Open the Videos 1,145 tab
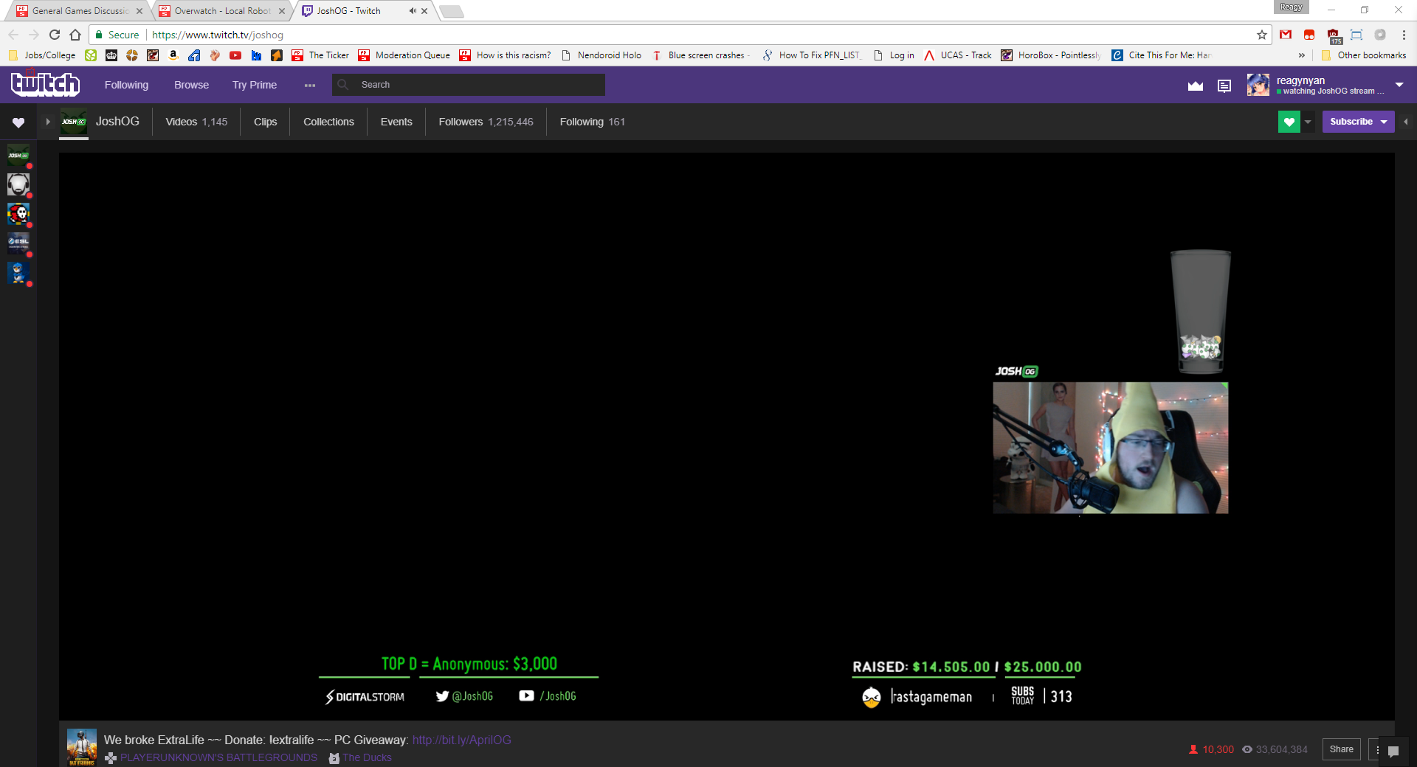 [196, 122]
